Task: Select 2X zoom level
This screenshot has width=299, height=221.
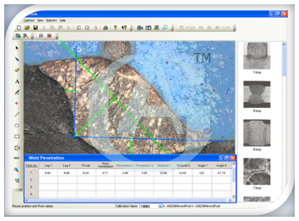Action: (201, 28)
